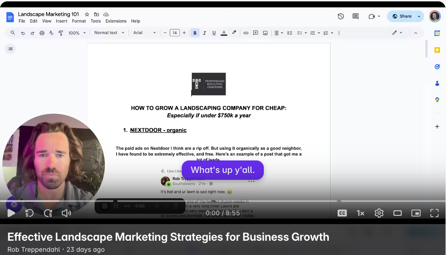The height and width of the screenshot is (255, 446).
Task: Check cloud save status icon
Action: tap(106, 14)
